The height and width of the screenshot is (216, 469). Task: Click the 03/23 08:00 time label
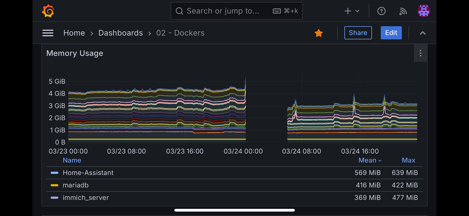point(127,151)
